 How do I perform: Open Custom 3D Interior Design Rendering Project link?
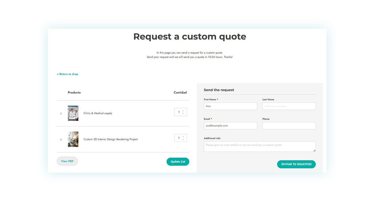[111, 139]
